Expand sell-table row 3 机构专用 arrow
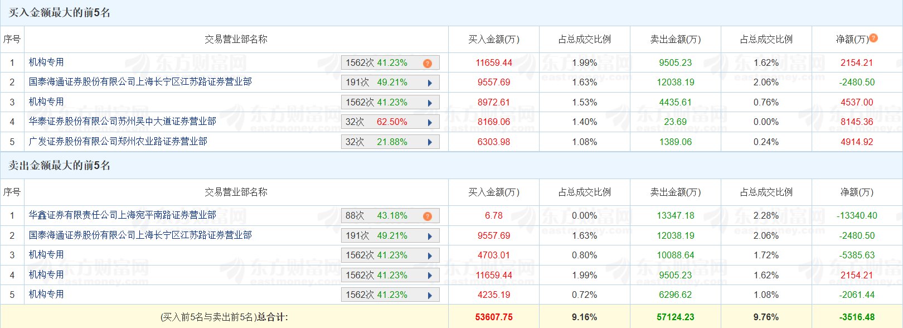903x328 pixels. [430, 255]
